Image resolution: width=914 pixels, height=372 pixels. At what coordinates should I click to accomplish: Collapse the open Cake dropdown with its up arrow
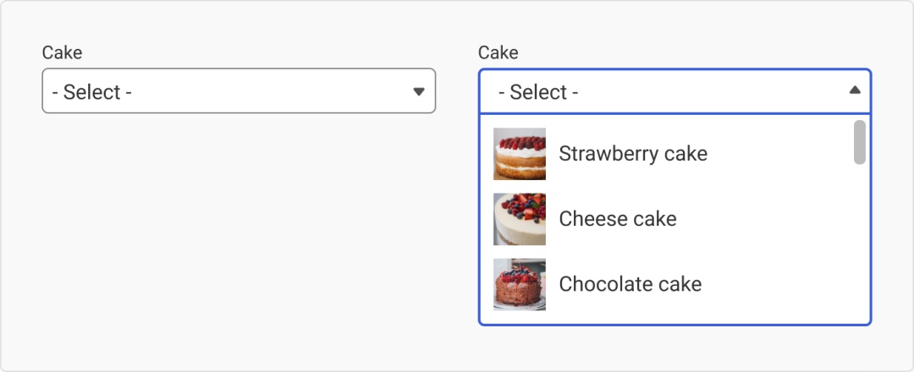(x=854, y=90)
